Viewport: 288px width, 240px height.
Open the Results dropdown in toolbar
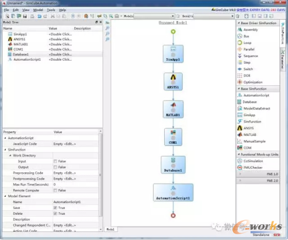214,16
